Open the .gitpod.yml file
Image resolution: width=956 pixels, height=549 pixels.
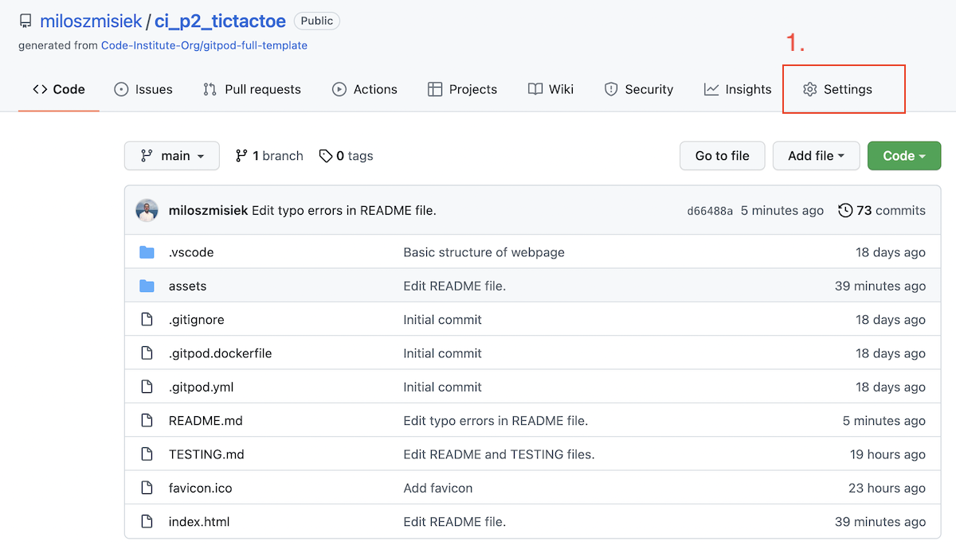click(201, 387)
